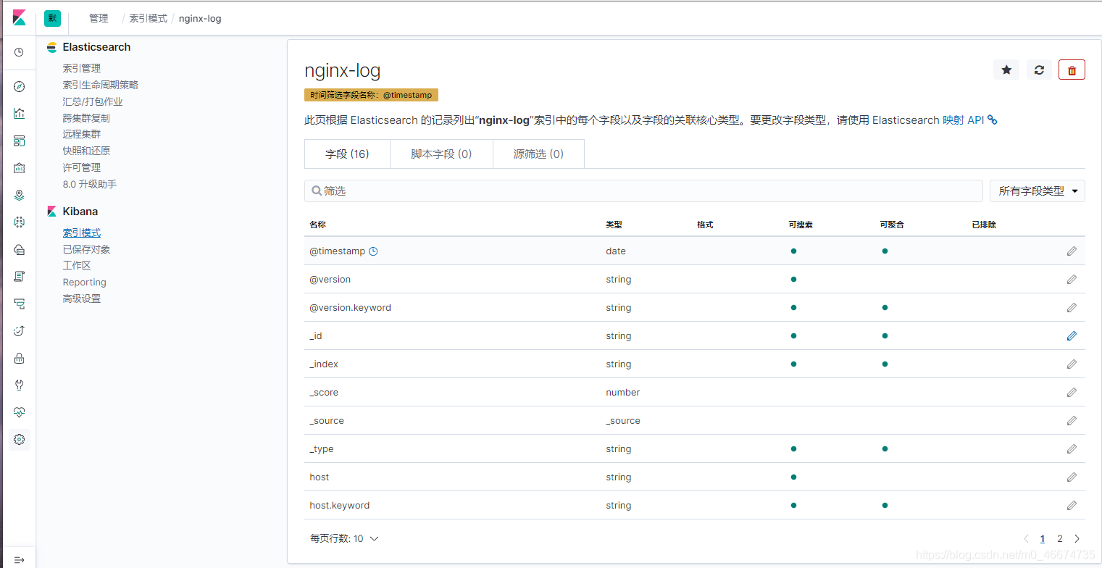This screenshot has height=568, width=1102.
Task: Open Management gear icon in sidebar
Action: [x=20, y=440]
